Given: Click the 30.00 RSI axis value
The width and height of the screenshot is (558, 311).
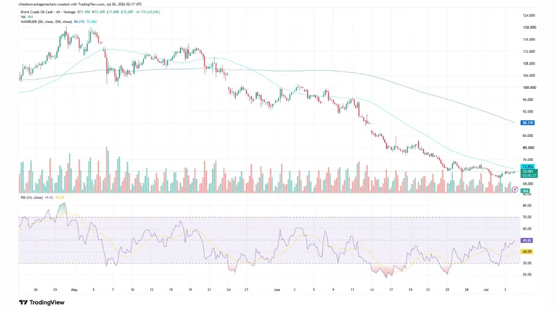Looking at the screenshot, I should [x=527, y=263].
